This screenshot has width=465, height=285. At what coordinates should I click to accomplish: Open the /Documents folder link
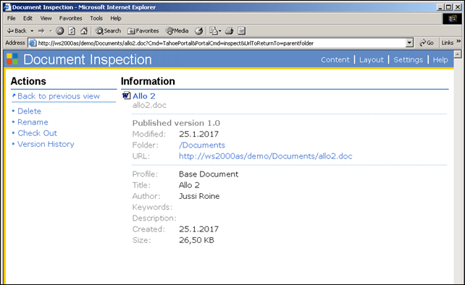[202, 145]
